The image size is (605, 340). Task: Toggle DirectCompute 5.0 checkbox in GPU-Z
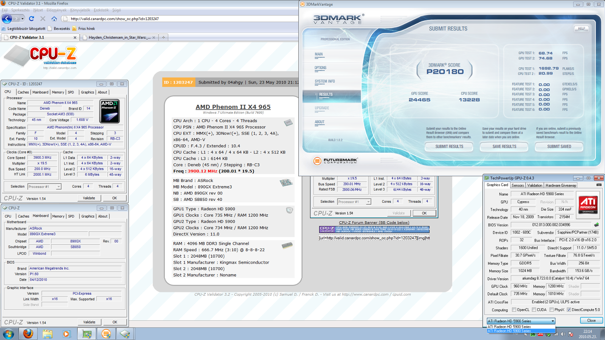tap(569, 310)
